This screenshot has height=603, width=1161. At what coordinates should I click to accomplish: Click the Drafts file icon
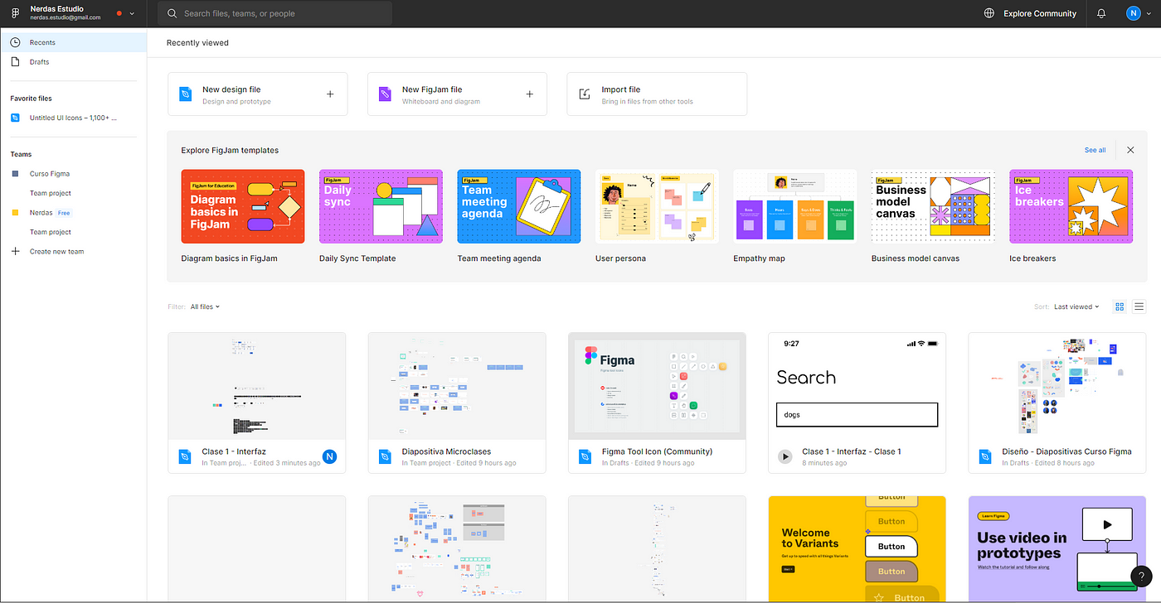click(15, 62)
